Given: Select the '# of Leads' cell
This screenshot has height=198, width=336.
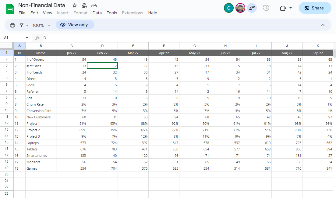Looking at the screenshot, I should 41,72.
